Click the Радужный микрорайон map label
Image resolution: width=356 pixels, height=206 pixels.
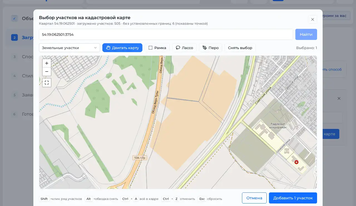[x=278, y=126]
